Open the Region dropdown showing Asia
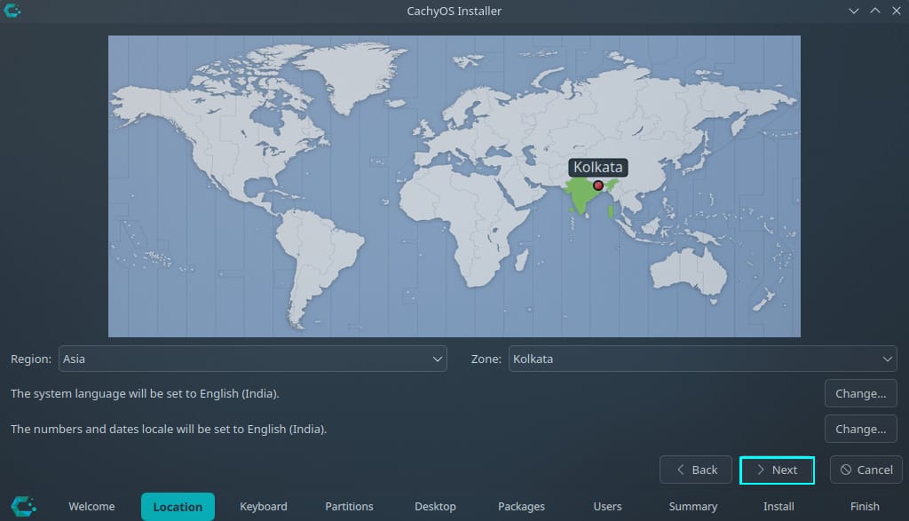This screenshot has height=521, width=909. [x=253, y=359]
